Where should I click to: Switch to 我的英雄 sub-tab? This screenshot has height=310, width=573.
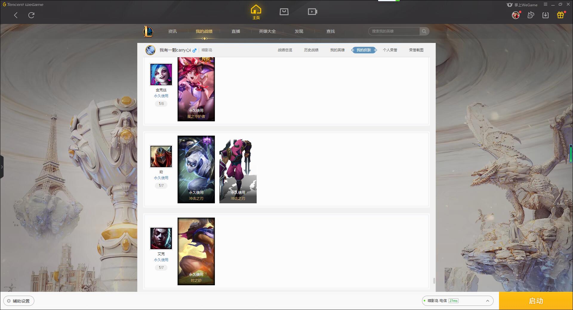(x=338, y=50)
